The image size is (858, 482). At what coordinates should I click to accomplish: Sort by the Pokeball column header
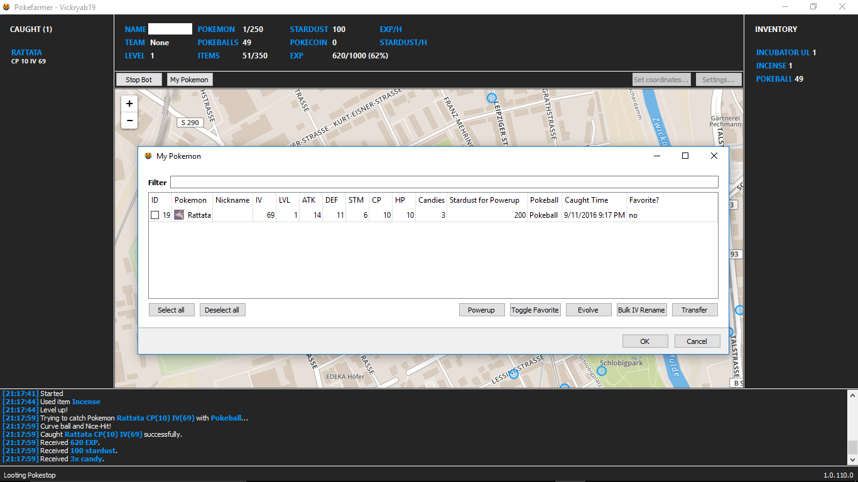[545, 200]
